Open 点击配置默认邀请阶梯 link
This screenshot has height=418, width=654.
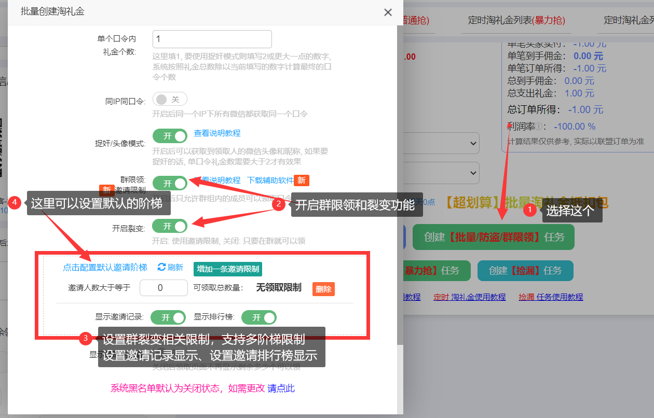[105, 267]
